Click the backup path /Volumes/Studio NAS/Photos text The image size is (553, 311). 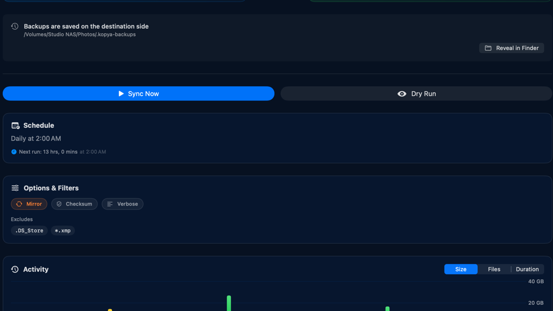coord(80,34)
